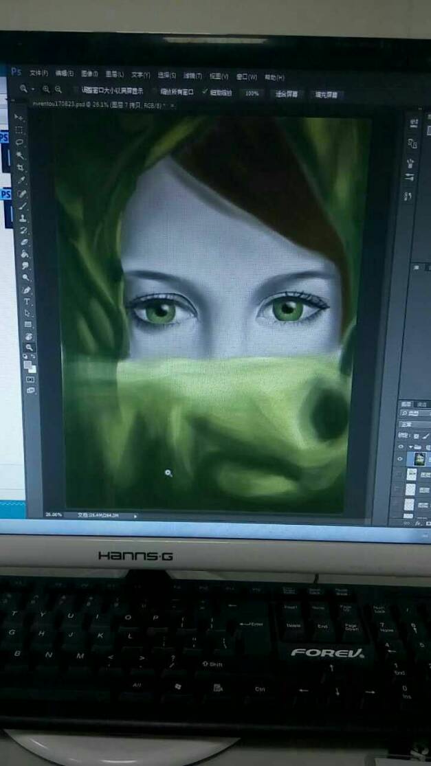Open the 编辑(E) menu

coord(64,74)
